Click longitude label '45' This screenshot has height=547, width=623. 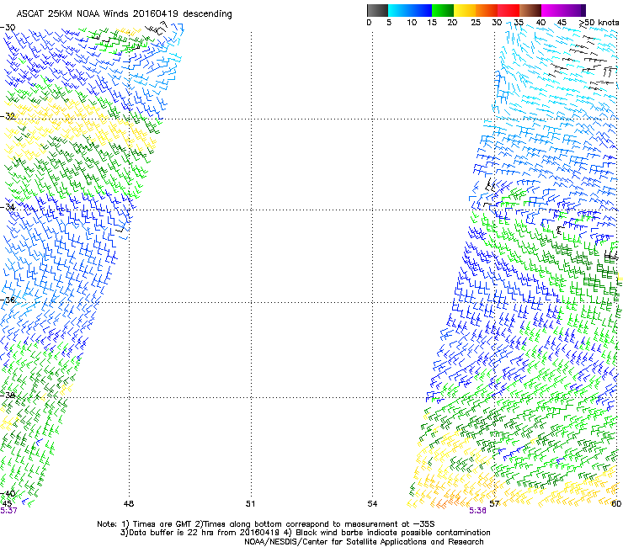tap(7, 504)
